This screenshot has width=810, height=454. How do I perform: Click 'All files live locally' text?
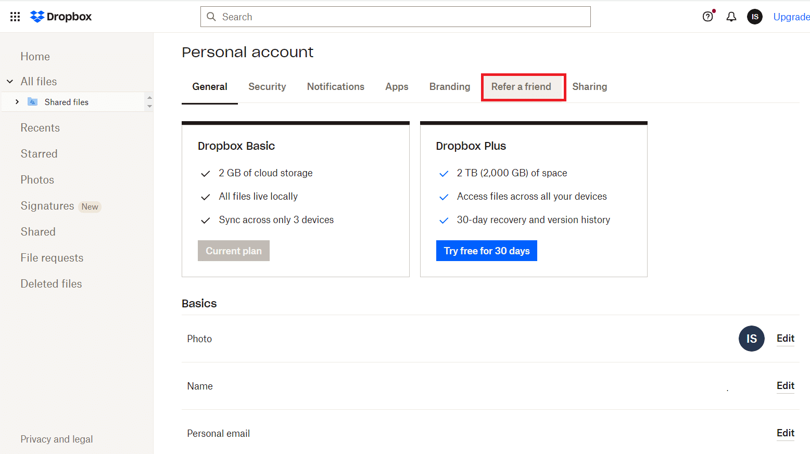[x=258, y=197]
